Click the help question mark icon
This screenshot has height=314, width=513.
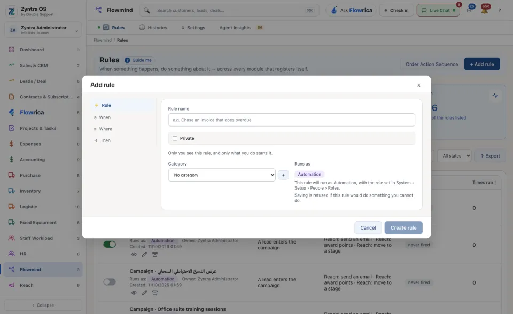pos(500,11)
